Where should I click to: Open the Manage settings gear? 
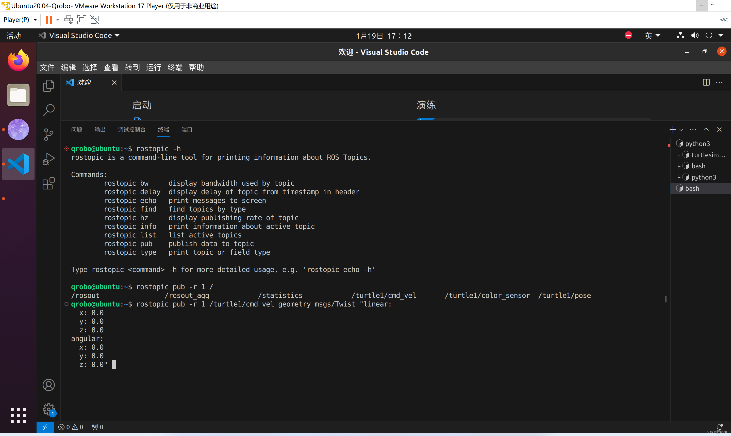[48, 409]
